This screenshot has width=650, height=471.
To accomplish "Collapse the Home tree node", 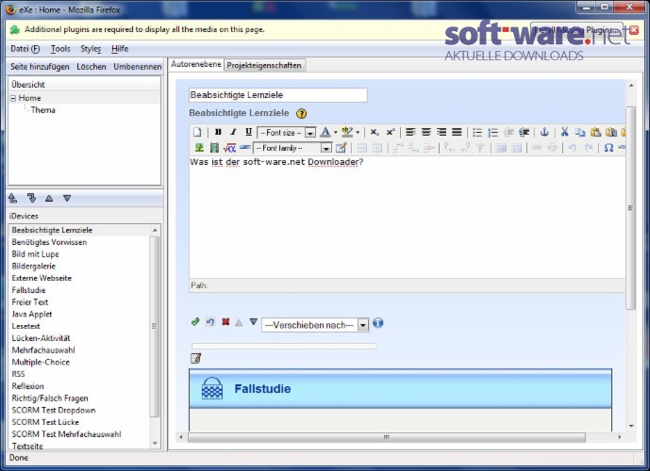I will tap(13, 98).
